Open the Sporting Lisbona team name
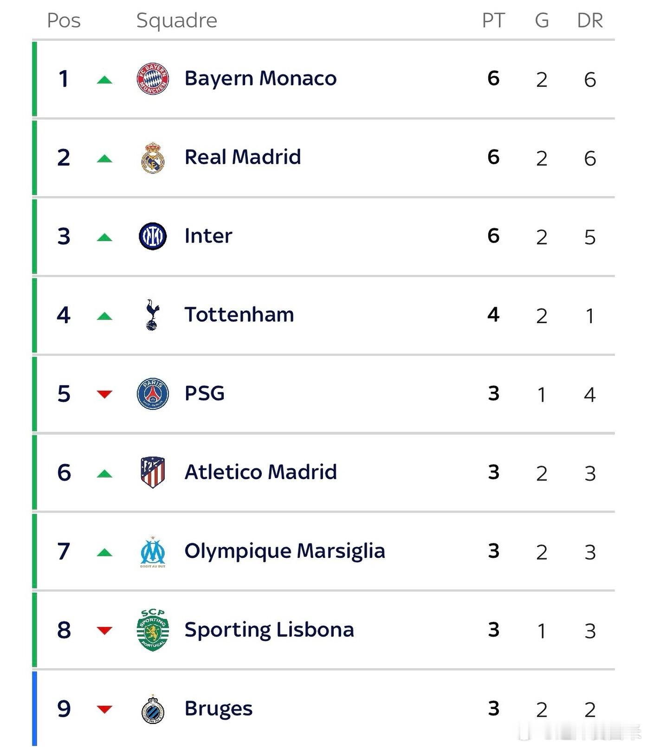Viewport: 647px width, 747px height. (269, 630)
